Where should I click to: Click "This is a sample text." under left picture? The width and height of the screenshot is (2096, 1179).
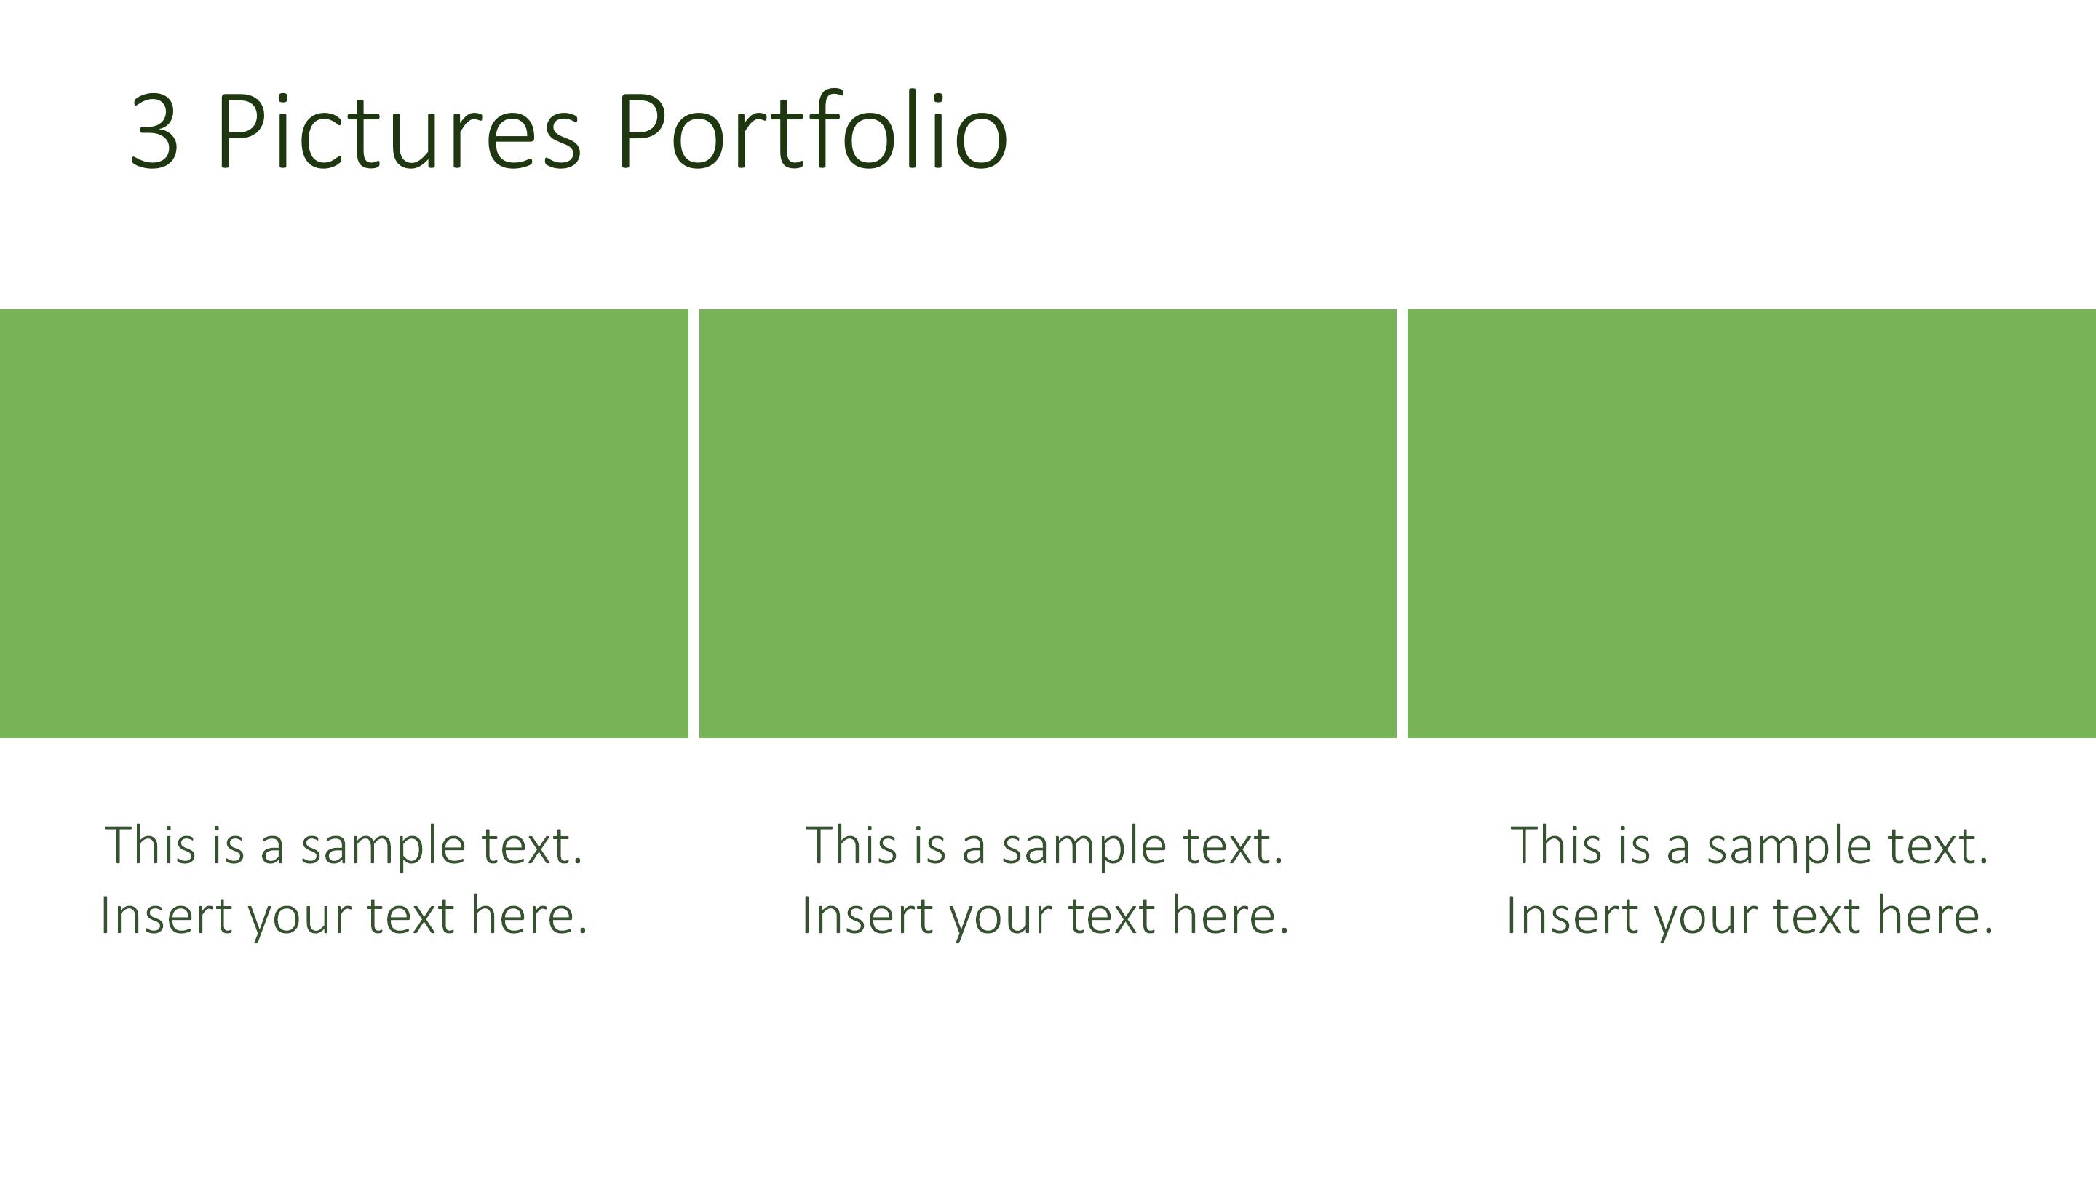tap(344, 846)
